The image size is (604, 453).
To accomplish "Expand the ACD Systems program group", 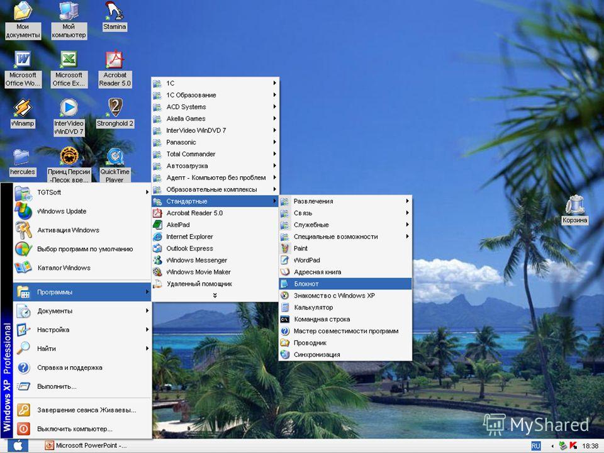I will [215, 107].
